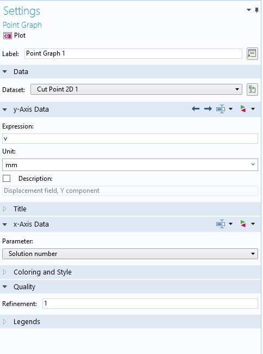Click the Expression input field
Screen dimensions: 263x354
pos(130,138)
